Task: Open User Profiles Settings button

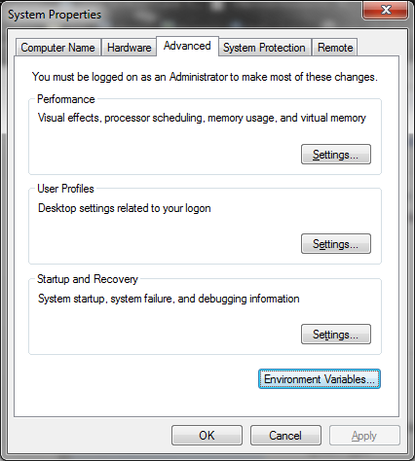Action: pos(336,243)
